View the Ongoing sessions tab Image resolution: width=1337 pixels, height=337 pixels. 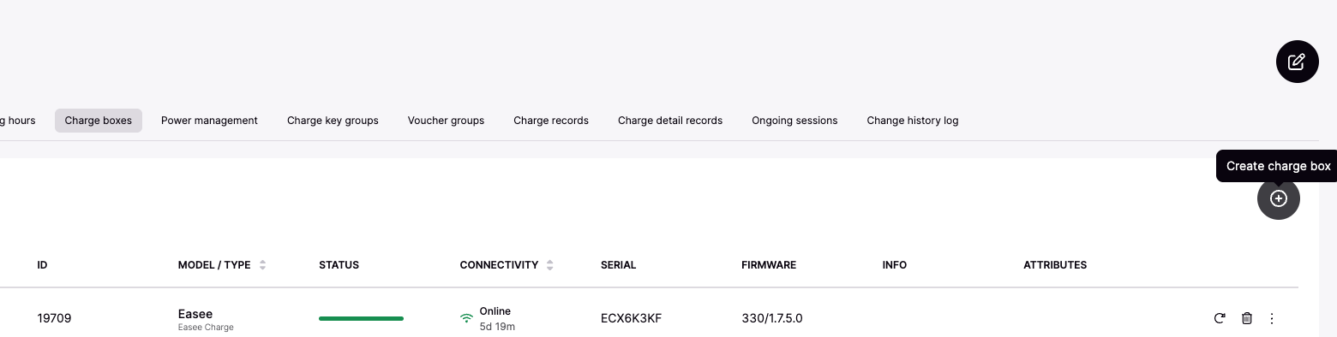tap(794, 121)
